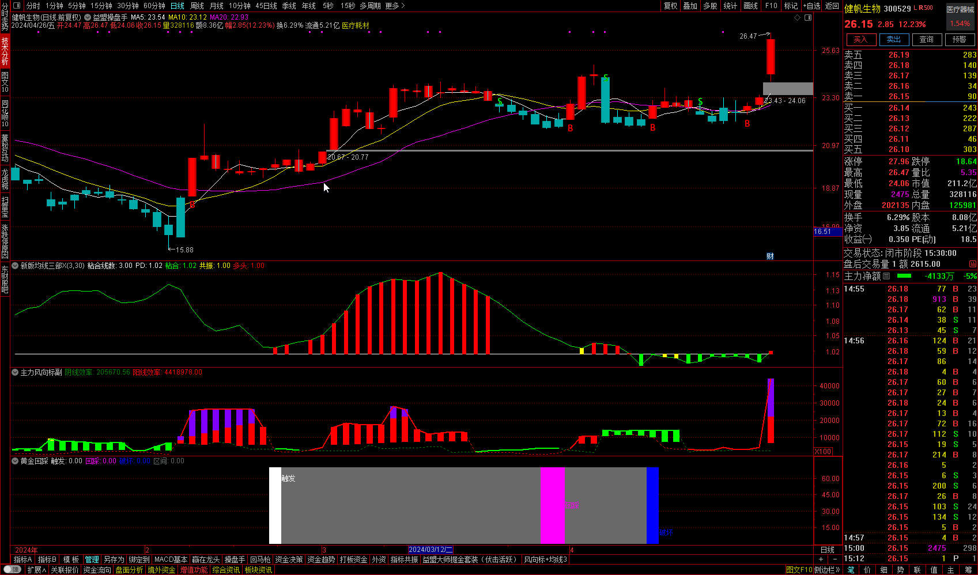Click the 筹 tab at bottom right
Viewport: 978px width, 575px height.
(x=968, y=570)
